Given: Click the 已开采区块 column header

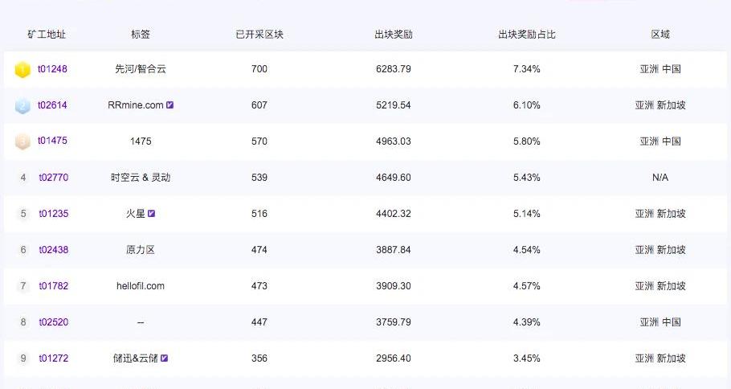Looking at the screenshot, I should click(x=259, y=35).
